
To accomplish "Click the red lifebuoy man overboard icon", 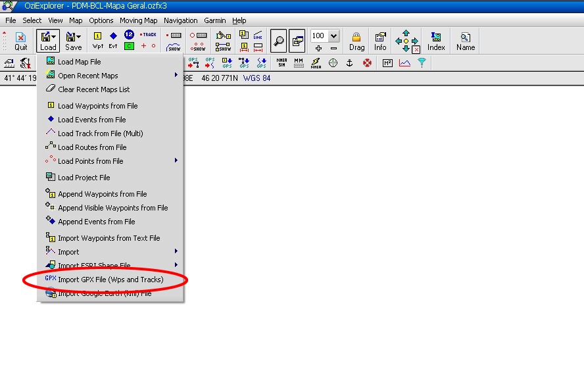I will [367, 62].
